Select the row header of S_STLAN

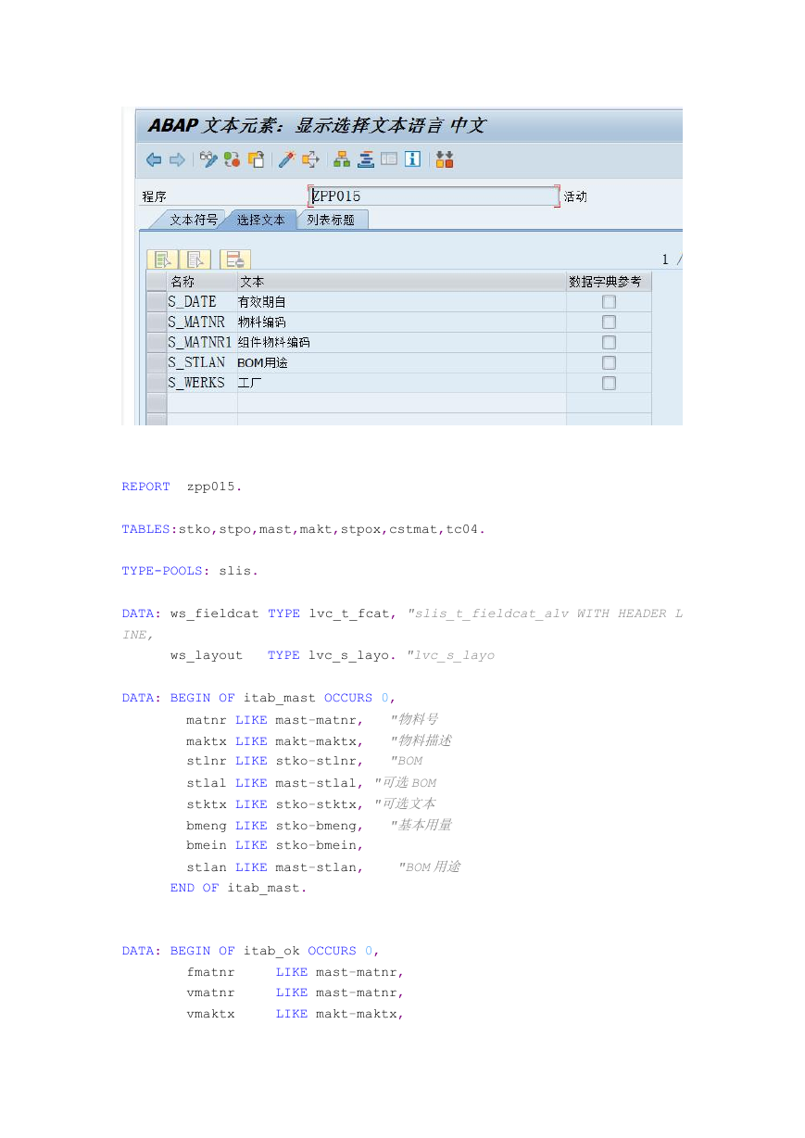157,363
